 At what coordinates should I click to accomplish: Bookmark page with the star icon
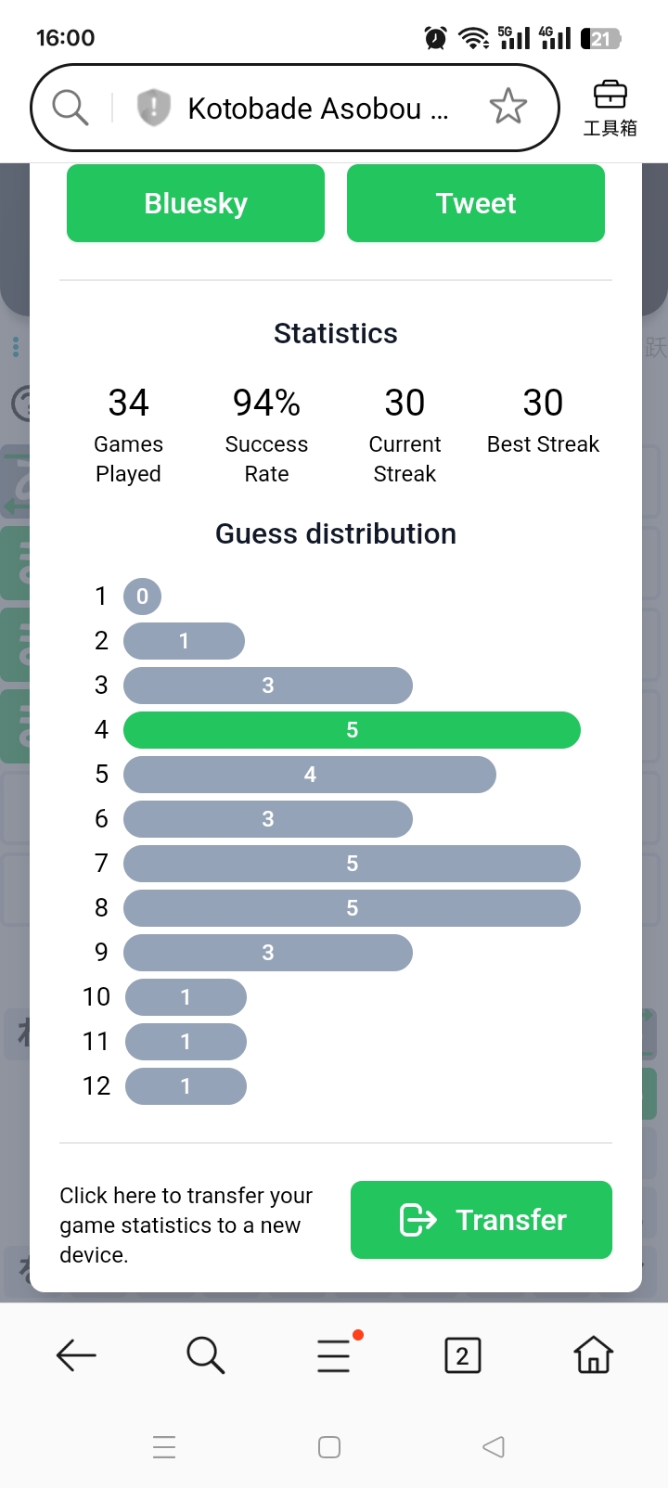point(507,108)
